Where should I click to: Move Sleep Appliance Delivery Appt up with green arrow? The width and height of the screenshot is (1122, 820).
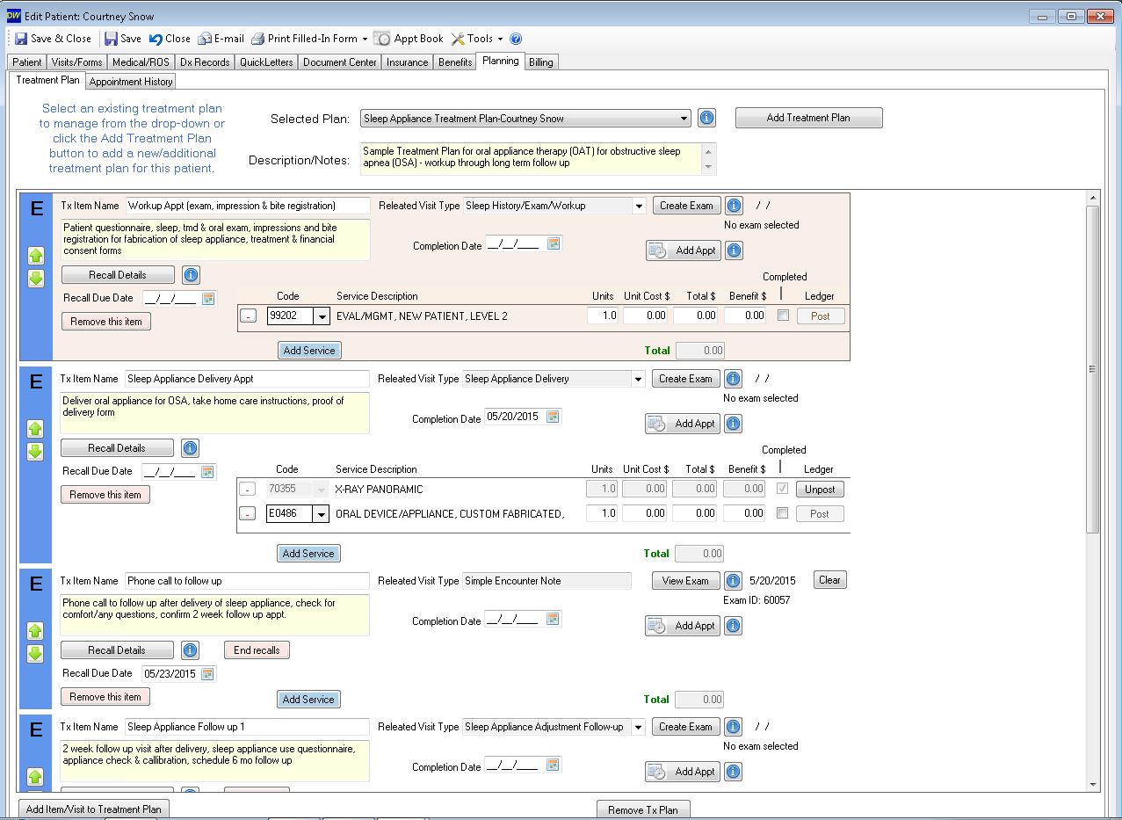[x=35, y=429]
